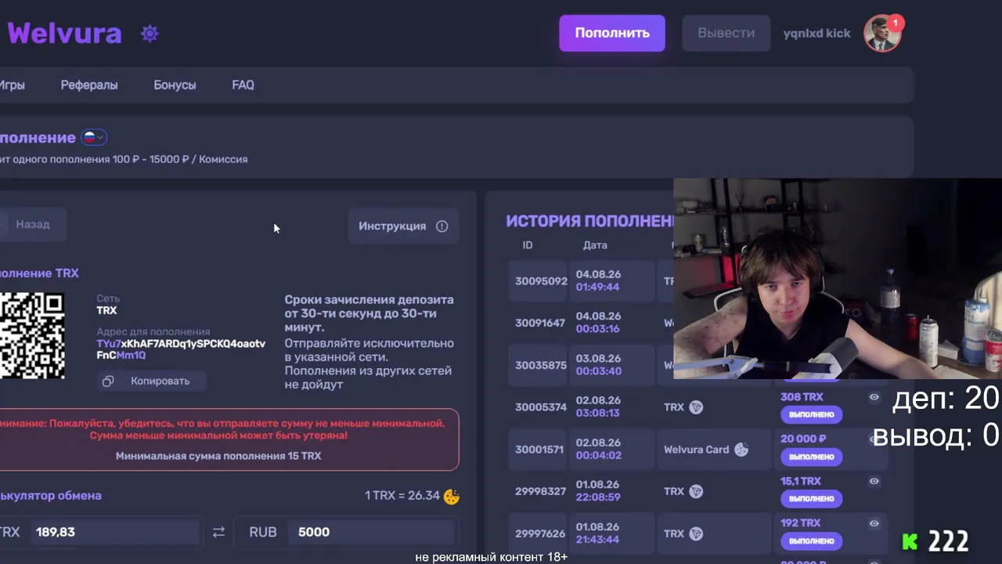
Task: Click the выполнено status for 192 TRX
Action: point(811,541)
